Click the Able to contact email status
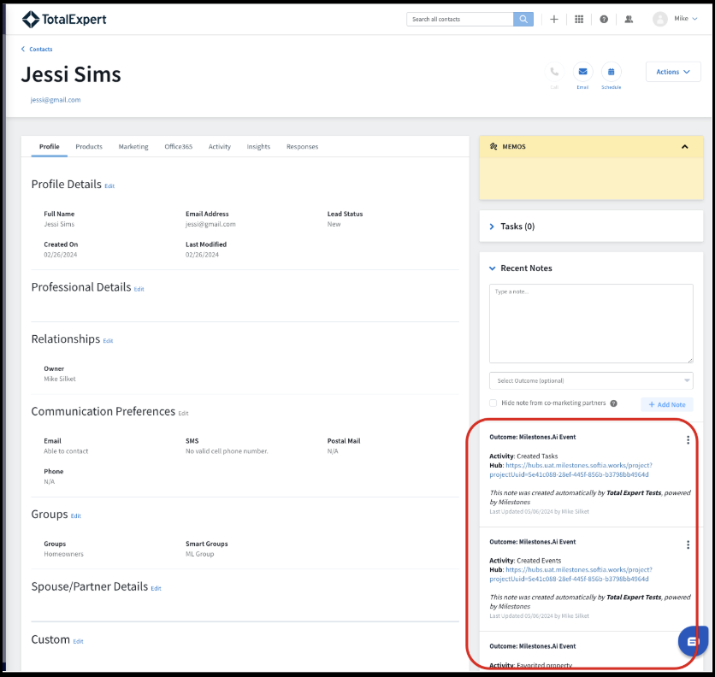This screenshot has height=677, width=715. [66, 451]
